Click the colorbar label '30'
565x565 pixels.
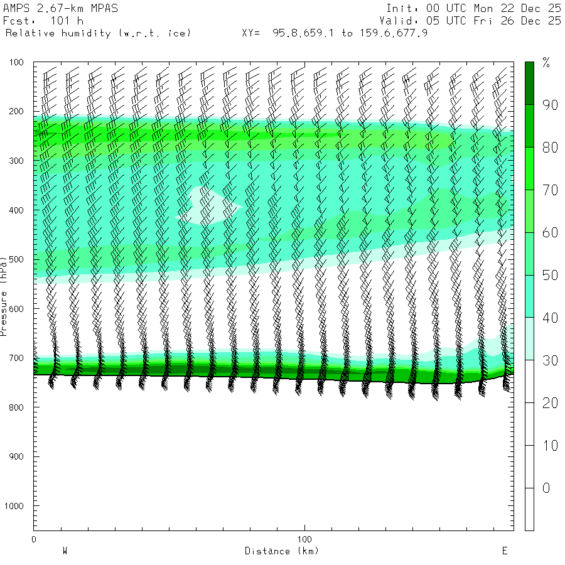tap(550, 360)
